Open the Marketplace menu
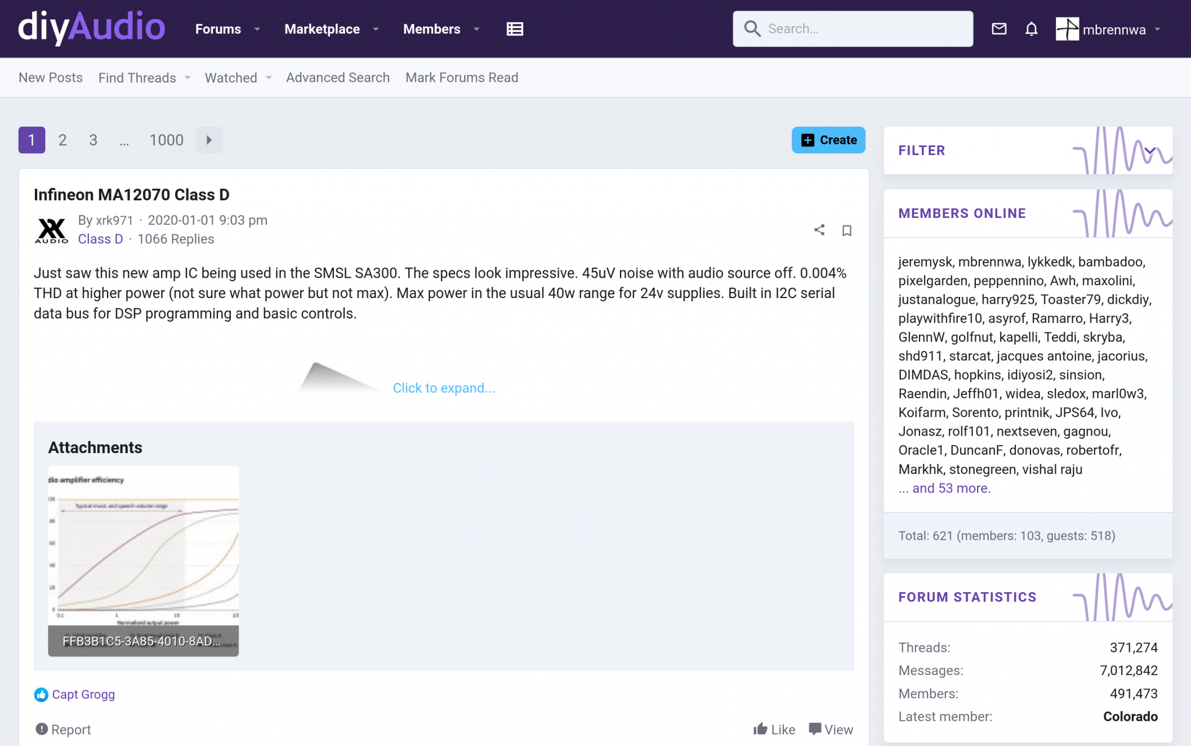Screen dimensions: 1191x746 tap(322, 29)
